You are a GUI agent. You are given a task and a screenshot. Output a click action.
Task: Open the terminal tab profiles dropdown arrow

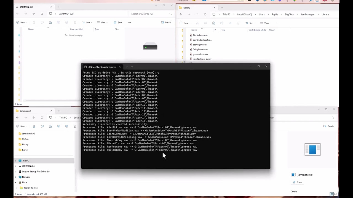(132, 67)
